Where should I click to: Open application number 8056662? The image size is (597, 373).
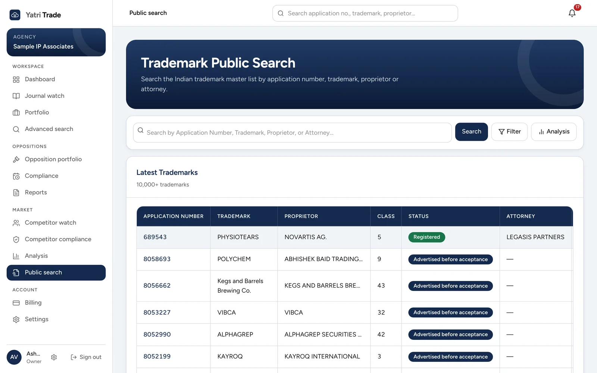point(157,286)
